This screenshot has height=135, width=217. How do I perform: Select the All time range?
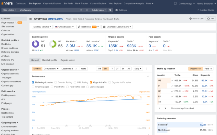click(x=129, y=69)
